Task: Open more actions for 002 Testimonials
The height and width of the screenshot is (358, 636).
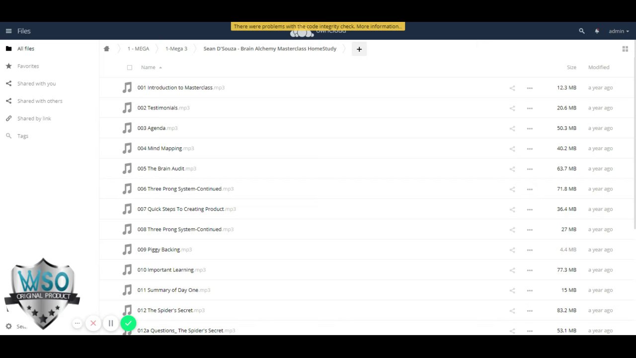Action: pos(530,108)
